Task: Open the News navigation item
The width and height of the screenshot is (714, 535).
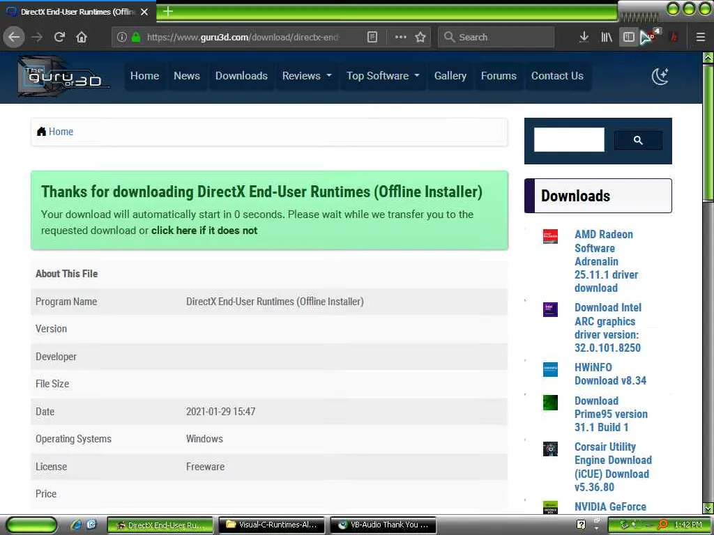Action: point(187,76)
